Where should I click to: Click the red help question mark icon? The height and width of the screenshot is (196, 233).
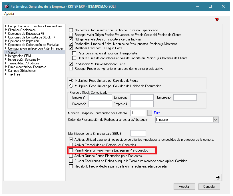pos(217,20)
